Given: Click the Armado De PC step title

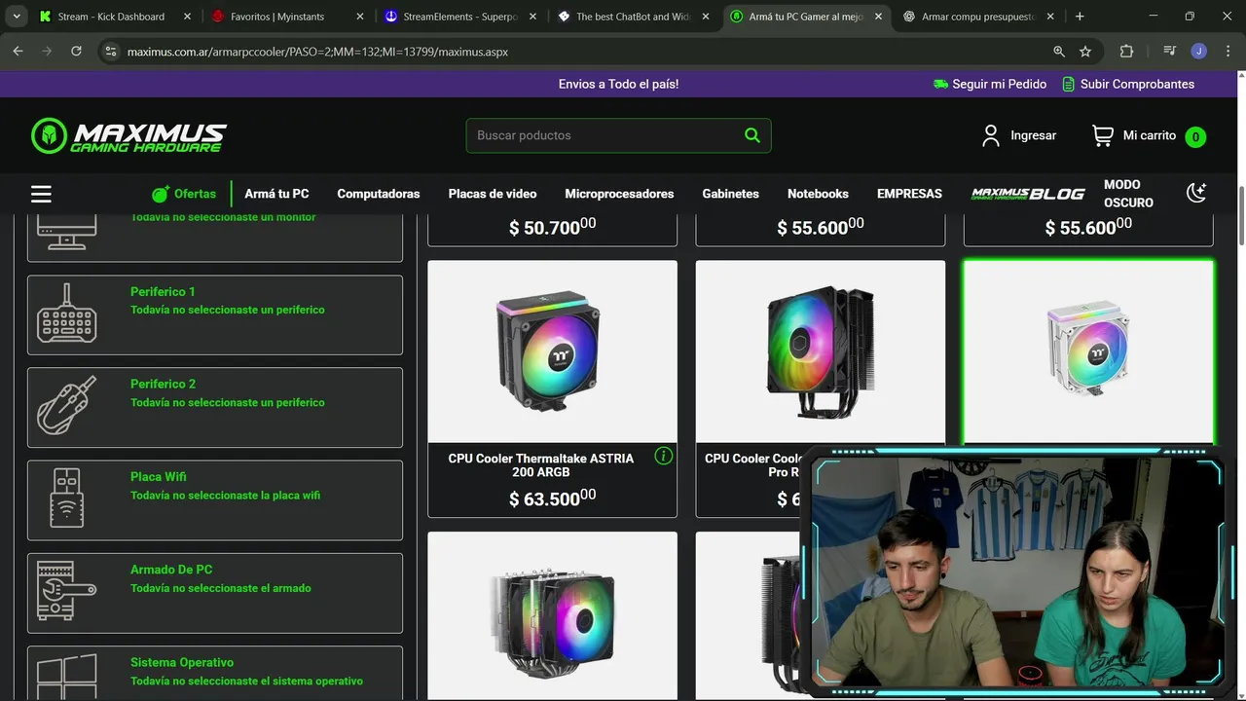Looking at the screenshot, I should (x=171, y=569).
